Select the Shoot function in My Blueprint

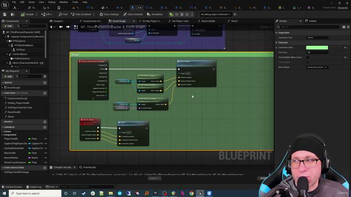click(x=10, y=117)
